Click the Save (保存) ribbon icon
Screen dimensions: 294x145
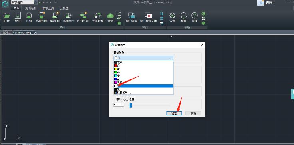18,16
